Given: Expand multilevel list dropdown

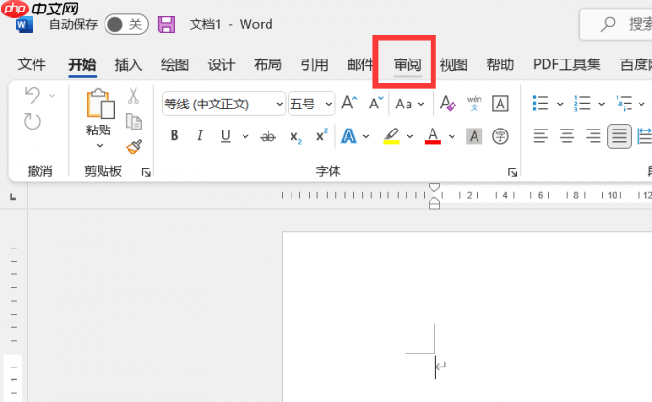Looking at the screenshot, I should (x=641, y=104).
